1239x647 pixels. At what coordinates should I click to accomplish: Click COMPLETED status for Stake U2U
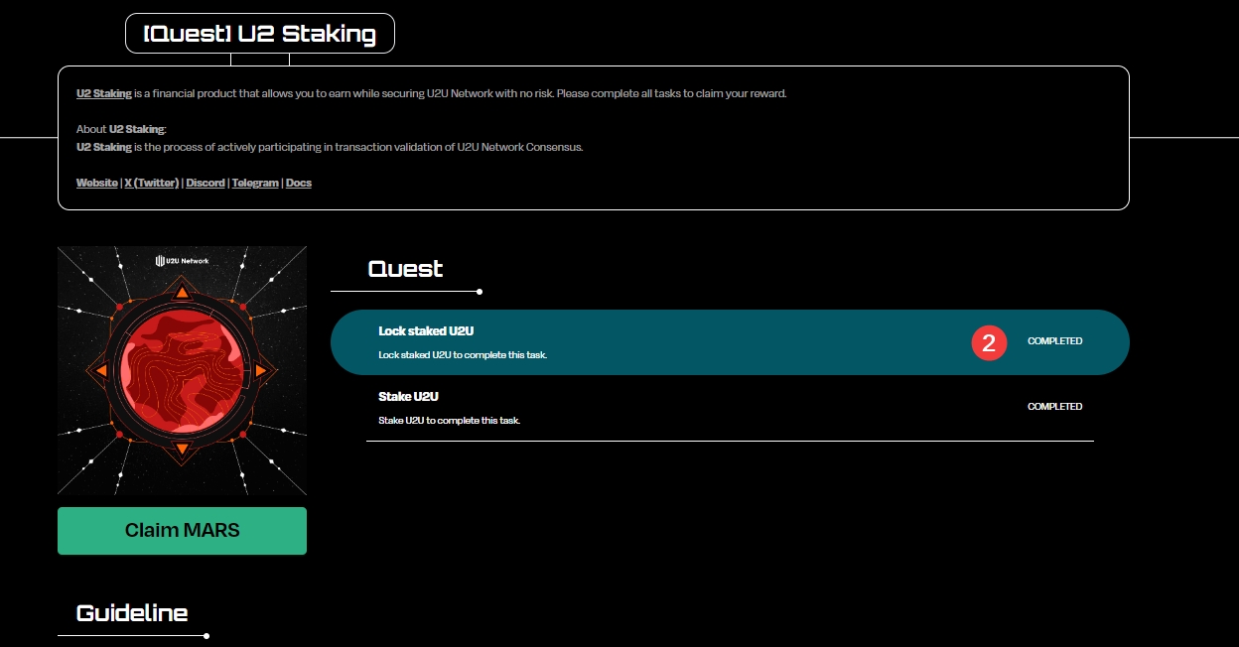click(1054, 407)
